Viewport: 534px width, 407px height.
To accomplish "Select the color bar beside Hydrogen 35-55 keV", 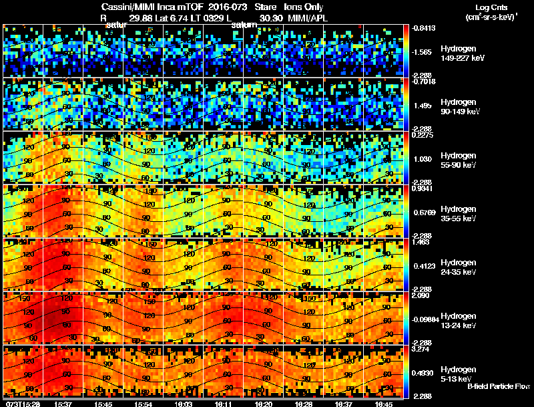I will pyautogui.click(x=407, y=211).
